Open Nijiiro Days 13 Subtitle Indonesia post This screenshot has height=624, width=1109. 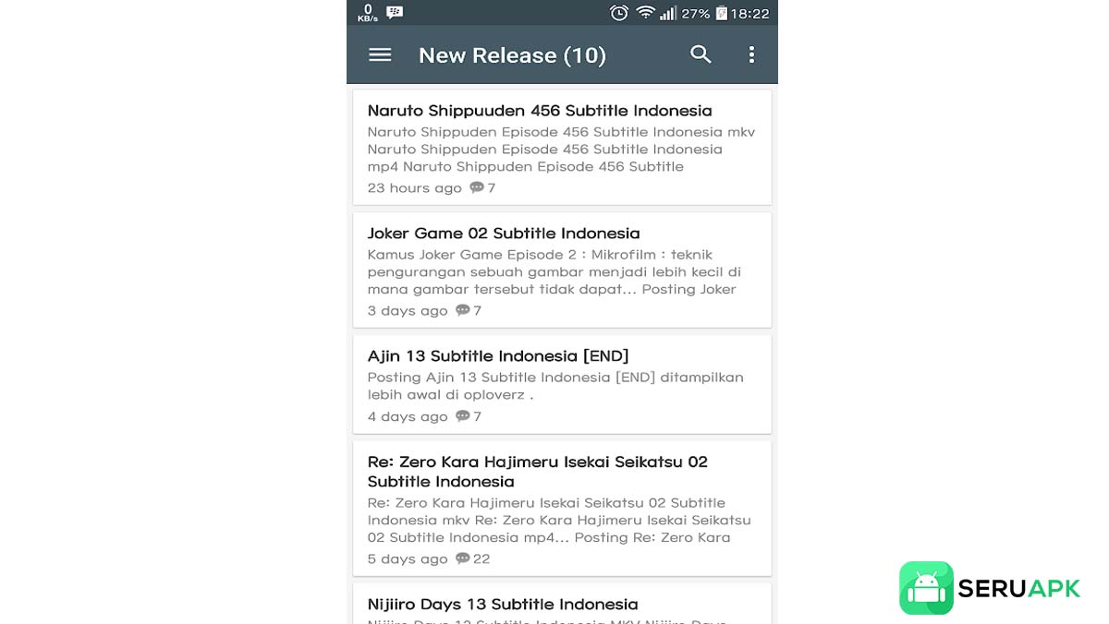503,605
